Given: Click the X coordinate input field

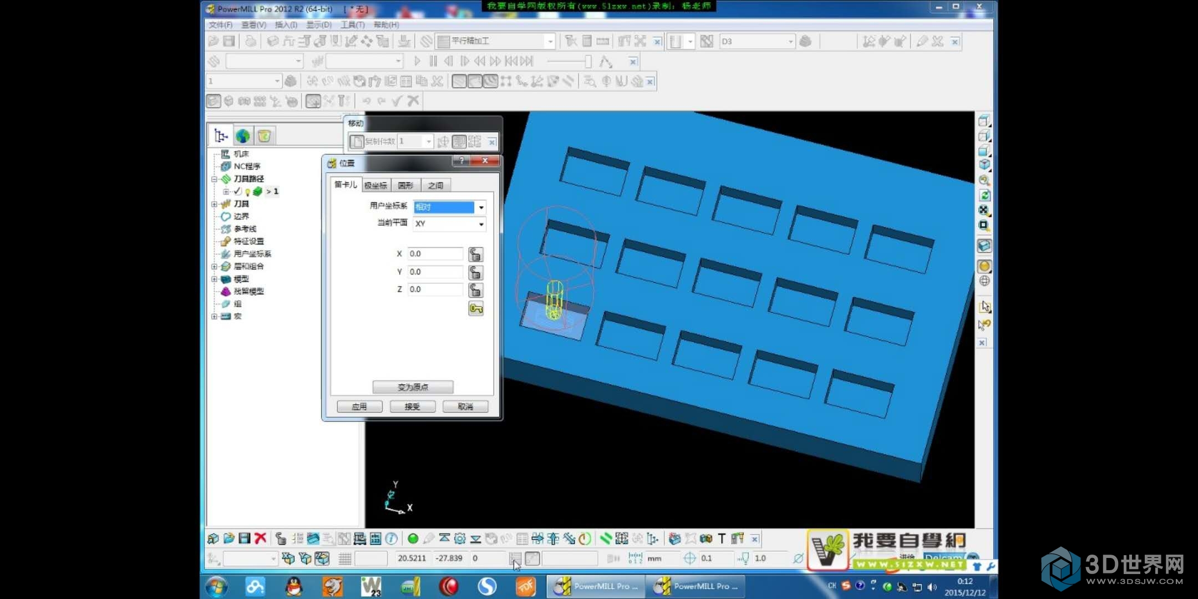Looking at the screenshot, I should tap(435, 254).
